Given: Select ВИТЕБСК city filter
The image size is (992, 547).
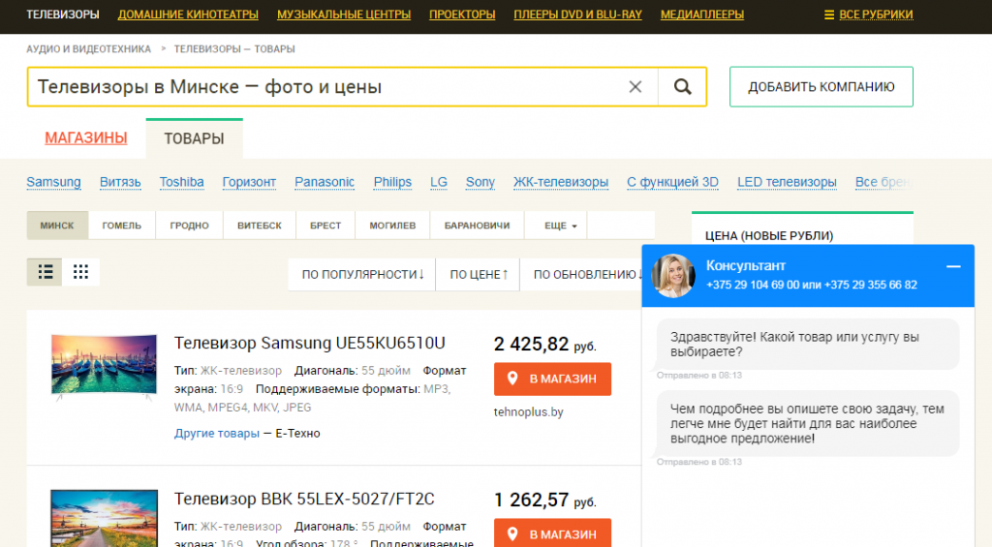Looking at the screenshot, I should [260, 226].
